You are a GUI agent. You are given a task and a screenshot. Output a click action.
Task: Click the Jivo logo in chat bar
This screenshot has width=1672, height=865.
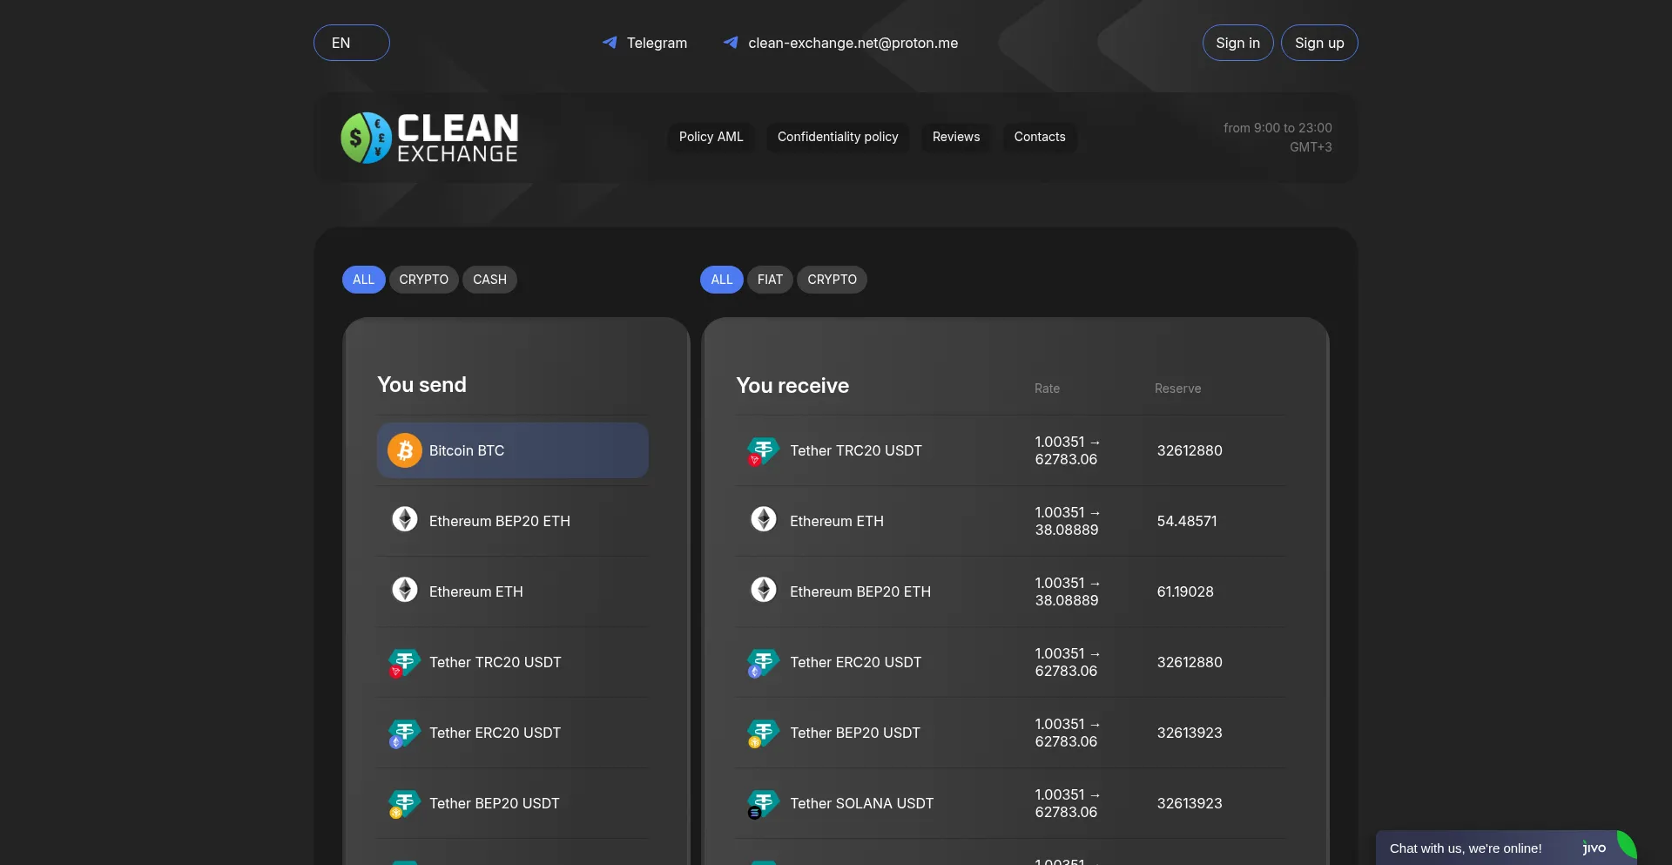[1594, 848]
